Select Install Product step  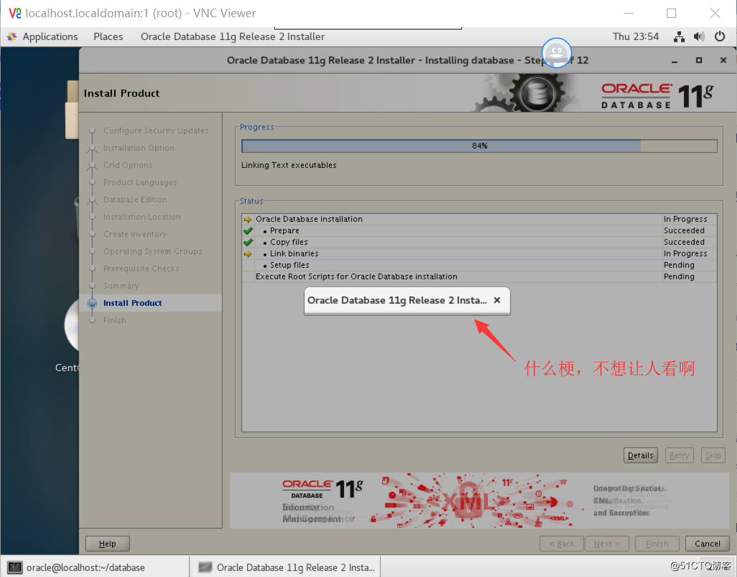132,303
